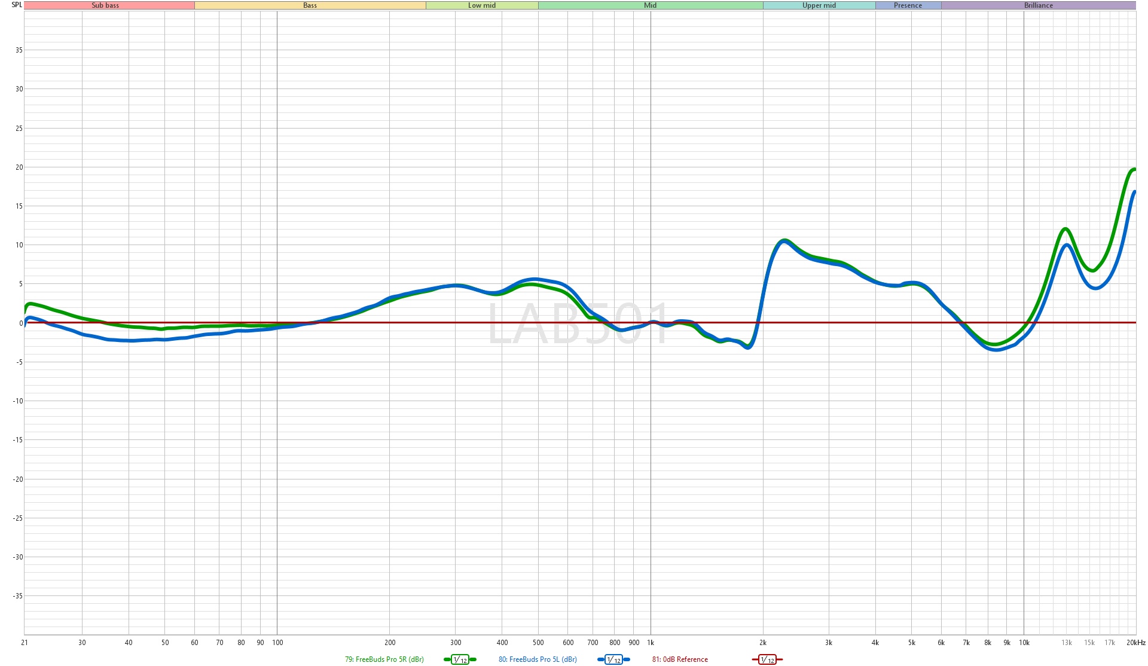Click the 100 Hz frequency axis label

tap(277, 643)
